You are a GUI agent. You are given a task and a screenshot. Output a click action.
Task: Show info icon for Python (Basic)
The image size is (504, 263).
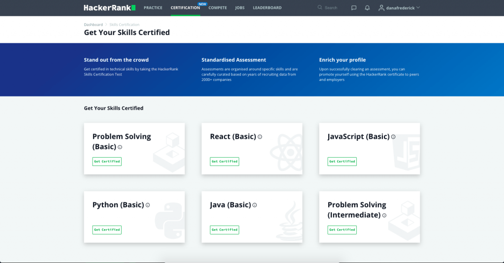coord(148,205)
